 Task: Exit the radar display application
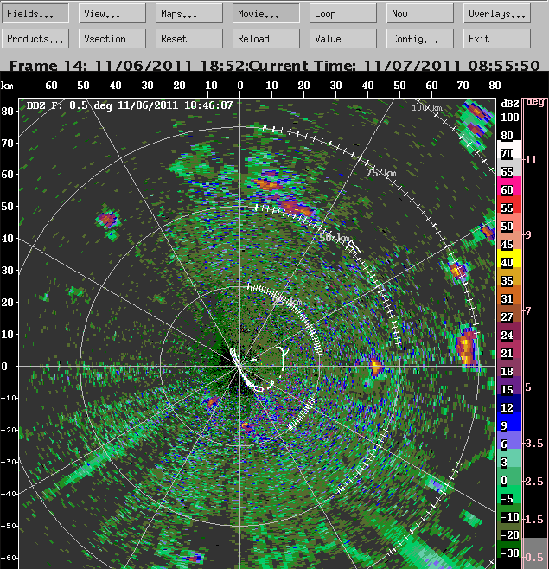pyautogui.click(x=497, y=38)
